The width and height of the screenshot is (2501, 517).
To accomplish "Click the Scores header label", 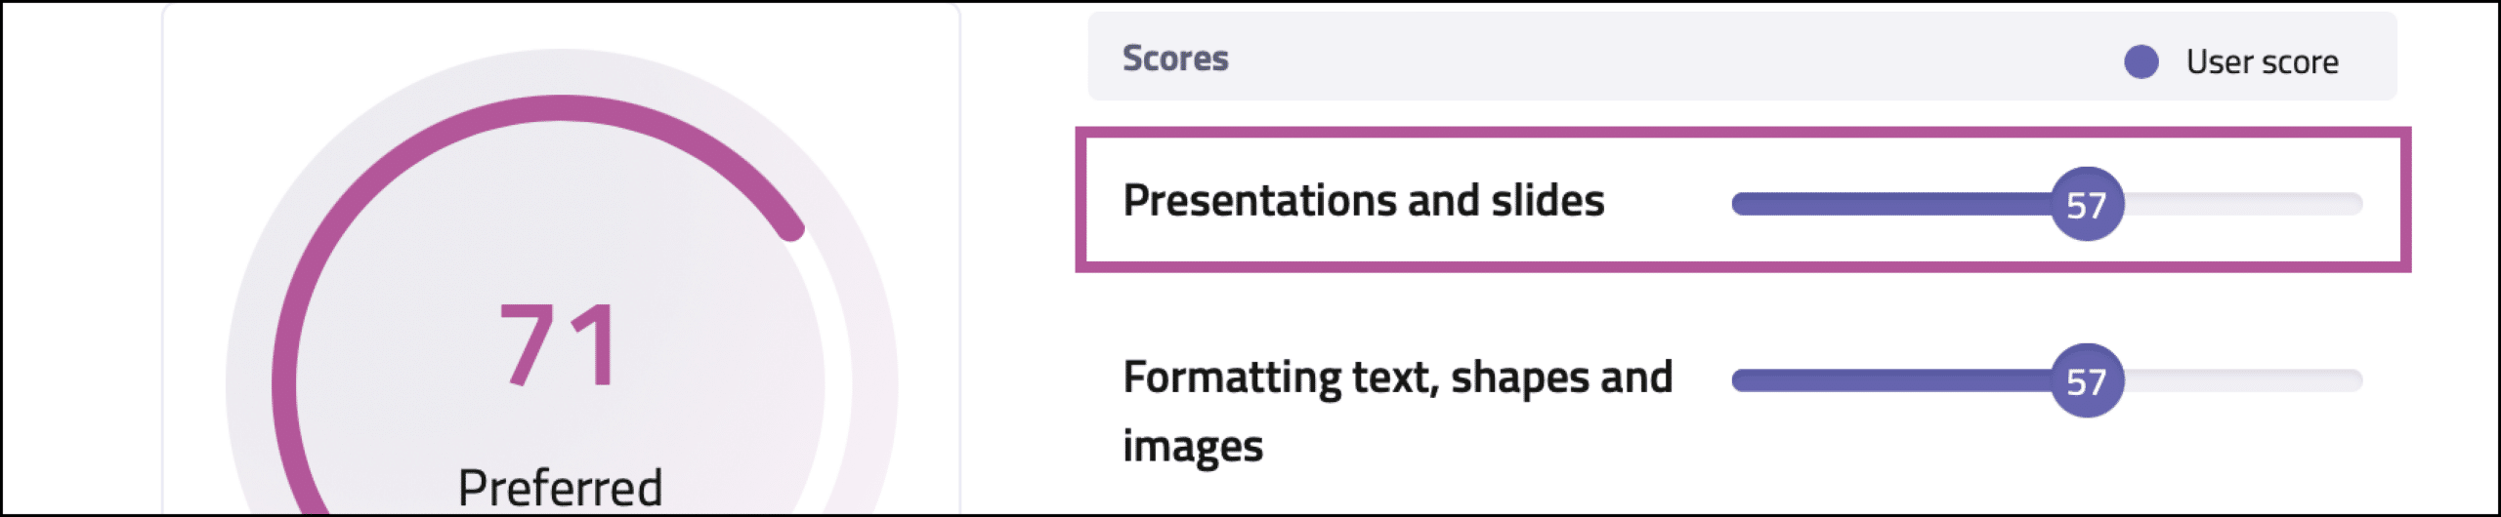I will (x=1175, y=59).
